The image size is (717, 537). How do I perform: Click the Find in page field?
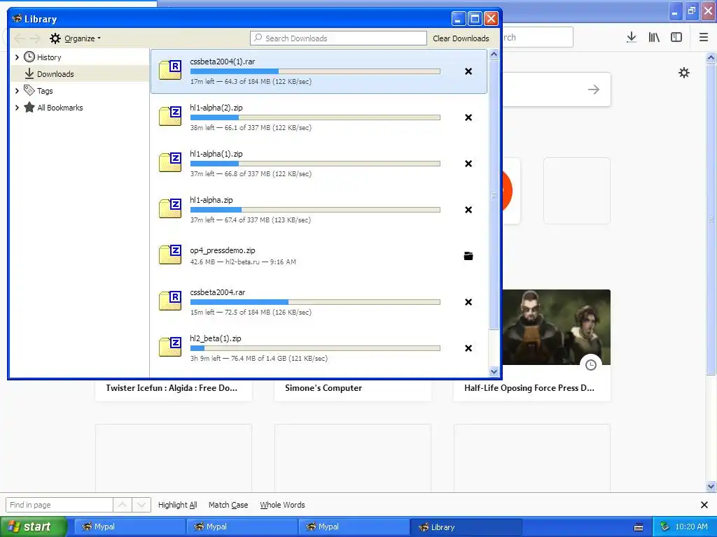tap(59, 505)
